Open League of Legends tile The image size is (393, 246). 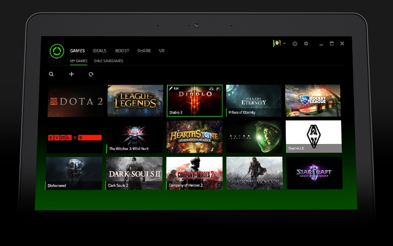pos(135,101)
